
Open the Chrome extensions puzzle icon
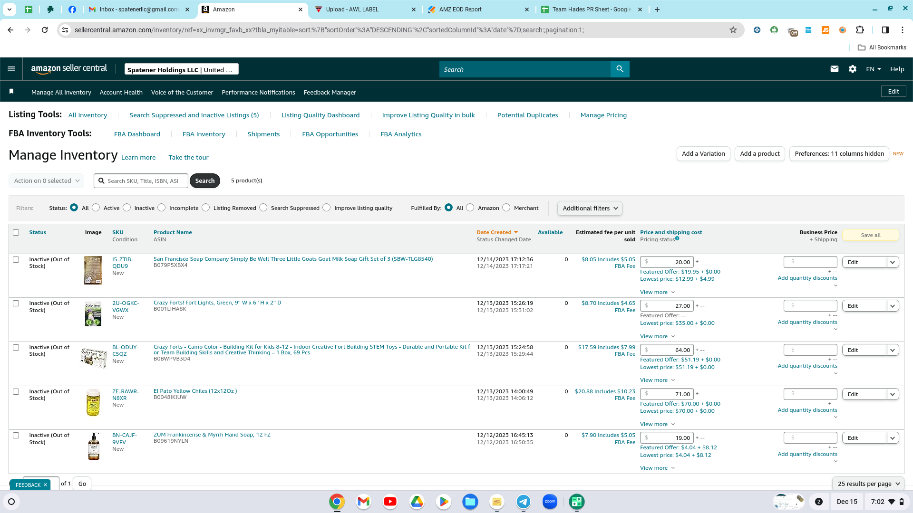pos(860,30)
